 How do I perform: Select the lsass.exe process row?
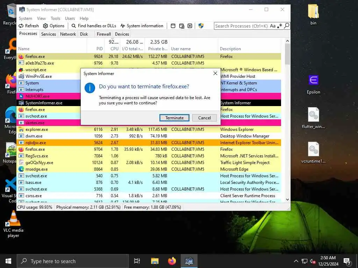(x=149, y=183)
